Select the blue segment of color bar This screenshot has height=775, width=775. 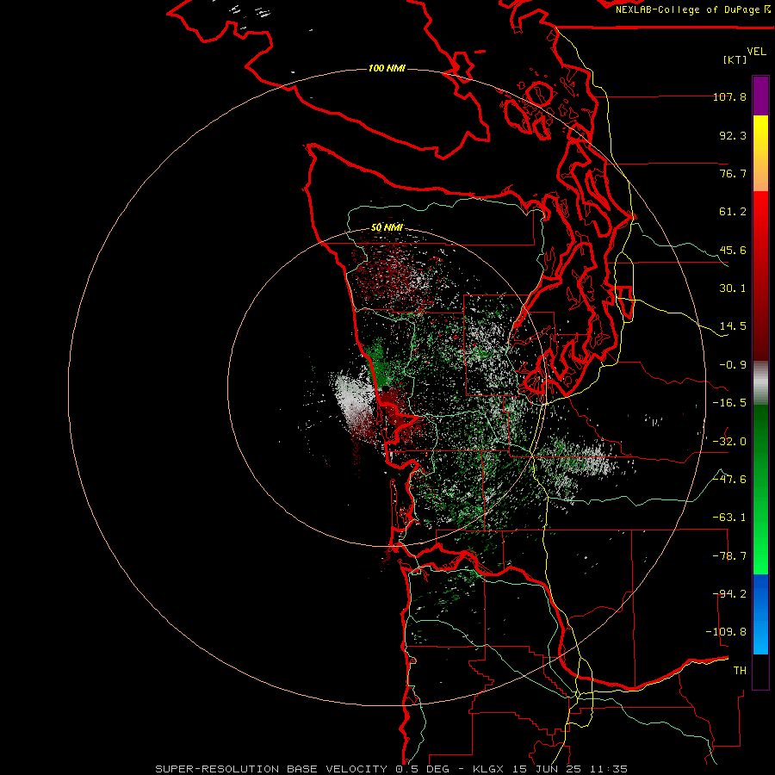pos(760,593)
